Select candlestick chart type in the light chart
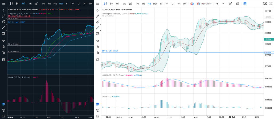Screen dimensions: 274x119 coord(111,4)
